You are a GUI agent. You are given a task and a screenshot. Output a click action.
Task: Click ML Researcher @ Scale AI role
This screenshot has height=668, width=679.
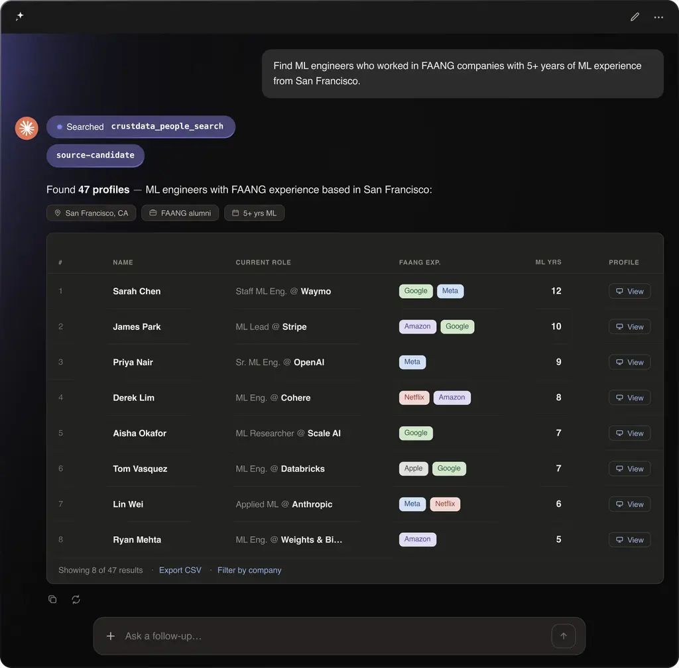288,433
